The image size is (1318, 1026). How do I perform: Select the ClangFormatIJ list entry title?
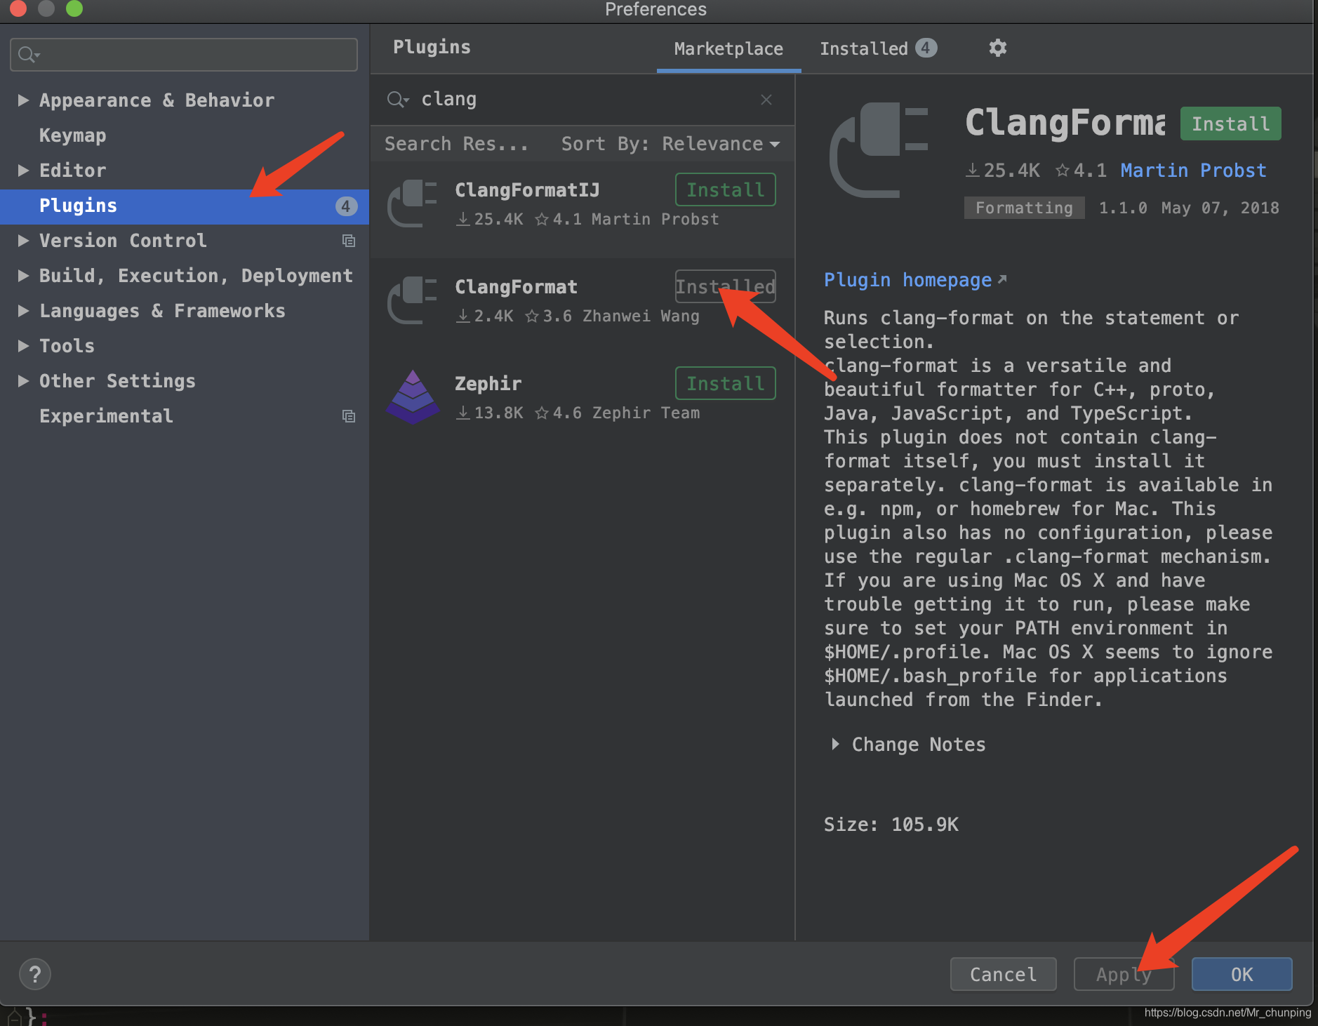527,190
